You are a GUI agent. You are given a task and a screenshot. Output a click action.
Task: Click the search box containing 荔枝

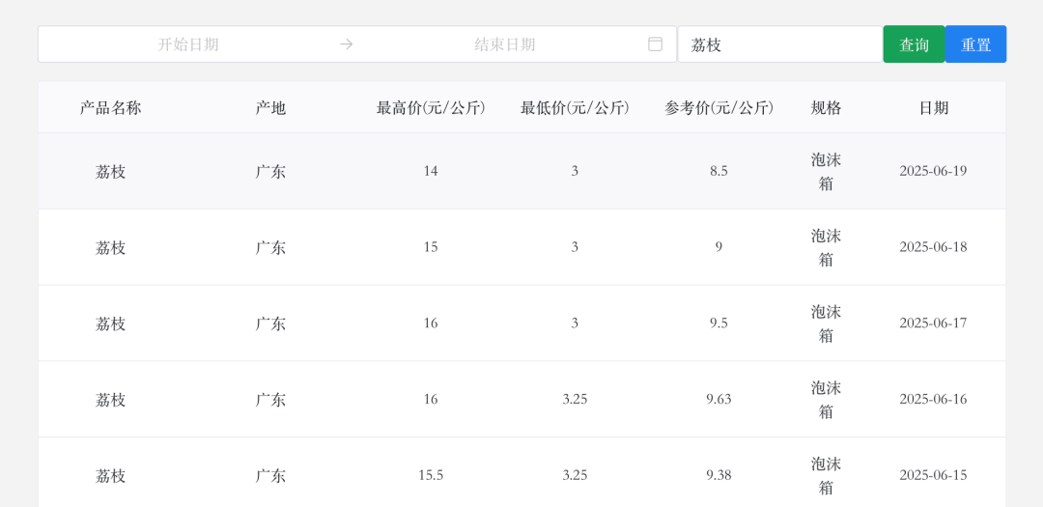point(779,44)
